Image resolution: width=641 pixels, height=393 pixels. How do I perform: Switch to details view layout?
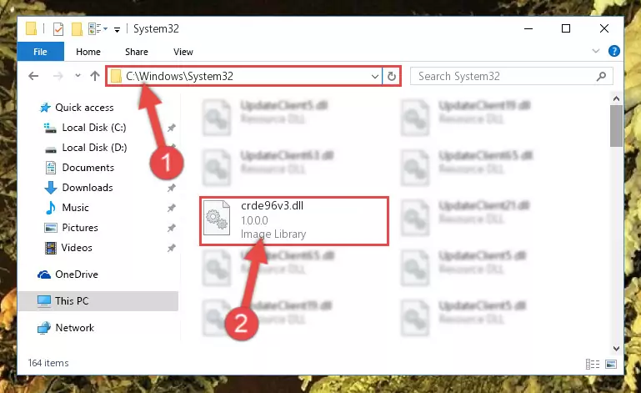[x=593, y=364]
